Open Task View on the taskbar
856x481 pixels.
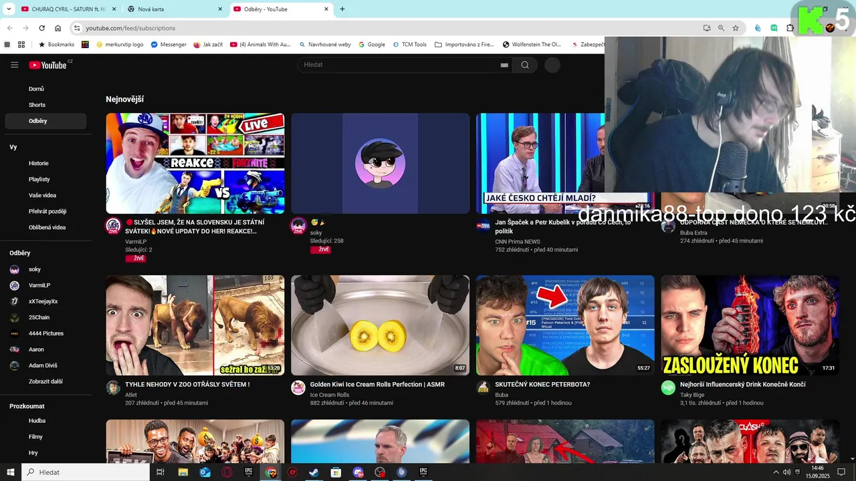pyautogui.click(x=160, y=472)
